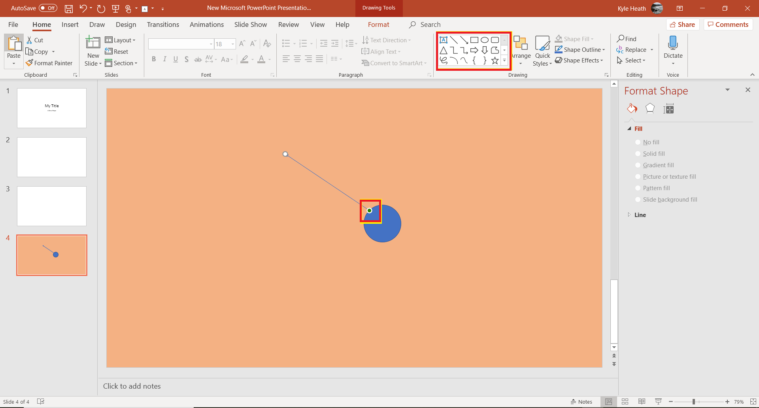
Task: Open Effects settings in Format Shape pane
Action: pos(650,108)
